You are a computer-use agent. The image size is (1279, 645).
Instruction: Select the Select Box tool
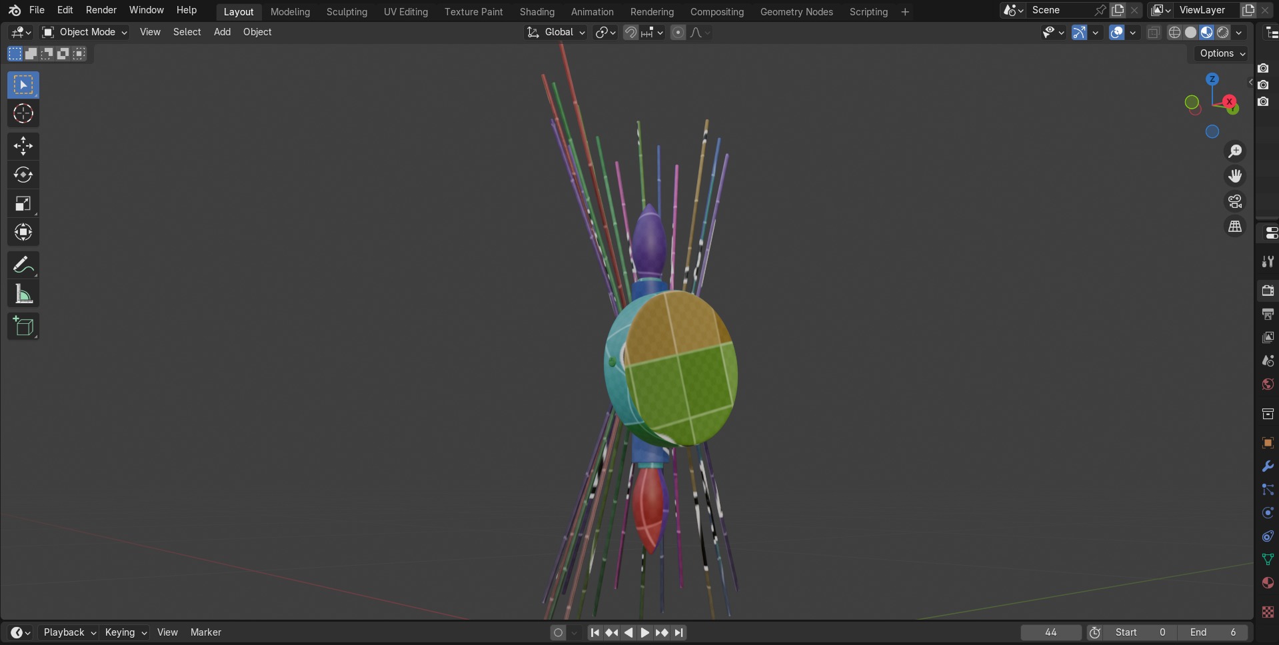tap(23, 85)
